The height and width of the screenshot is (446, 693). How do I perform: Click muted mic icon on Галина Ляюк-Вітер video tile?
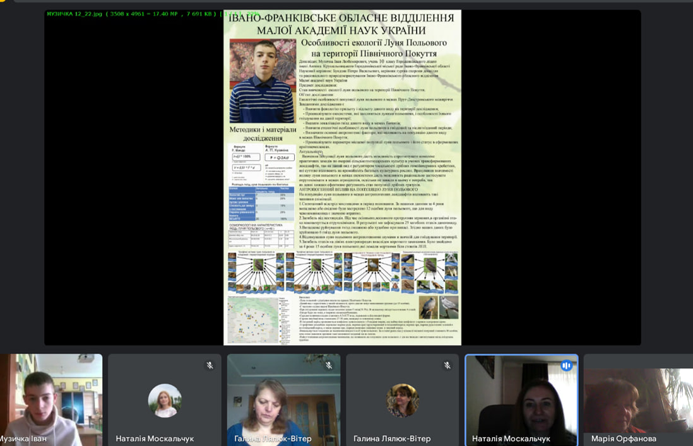pos(329,365)
